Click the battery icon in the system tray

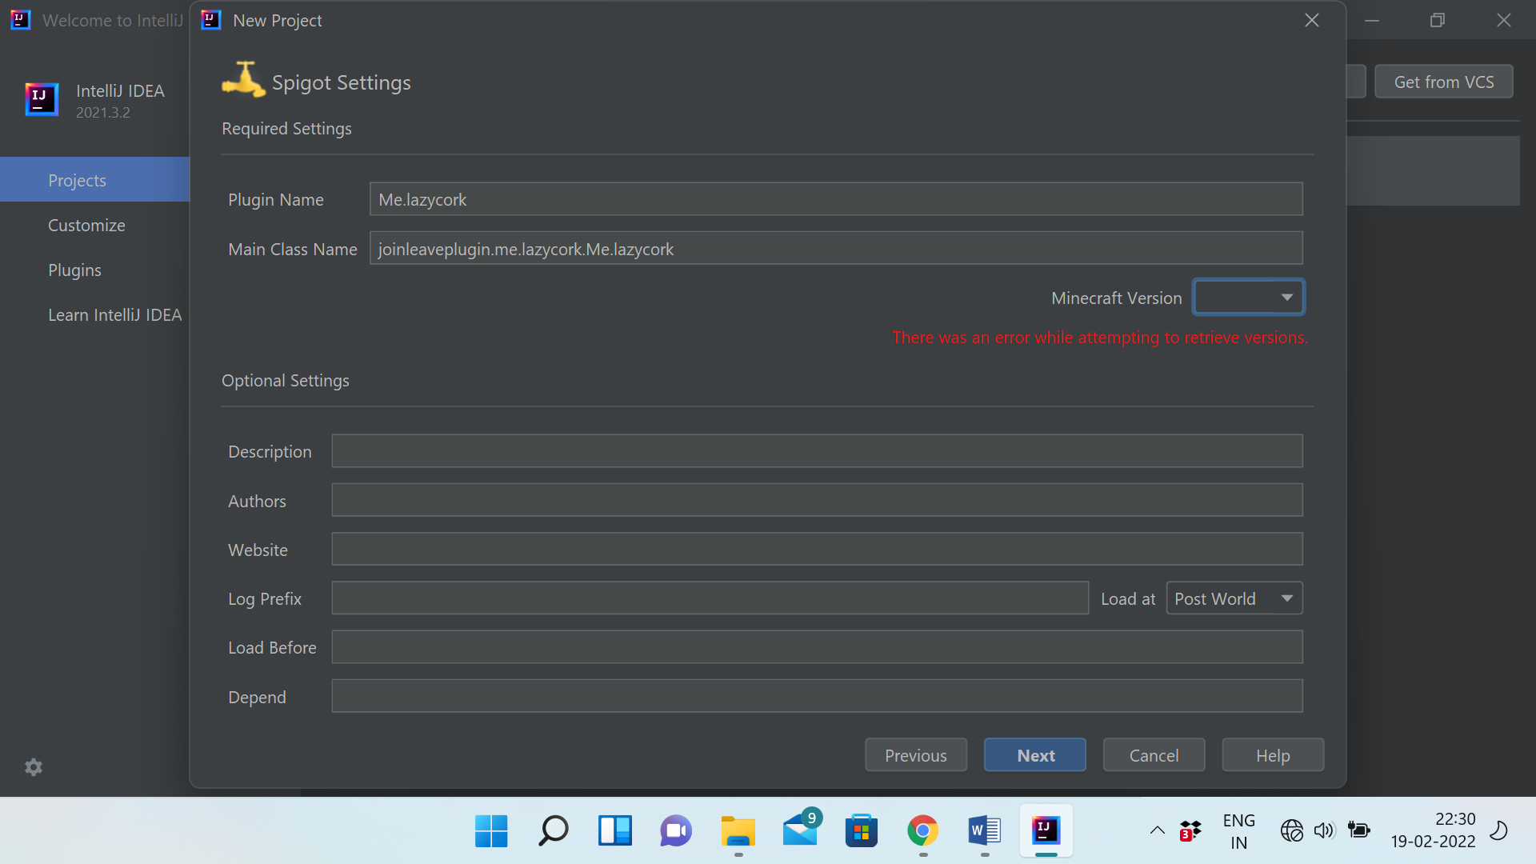[1359, 831]
